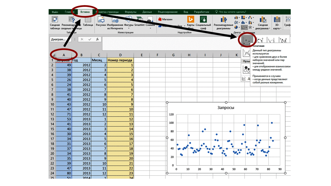Switch to the Главная tab
This screenshot has height=186, width=331.
click(x=70, y=12)
